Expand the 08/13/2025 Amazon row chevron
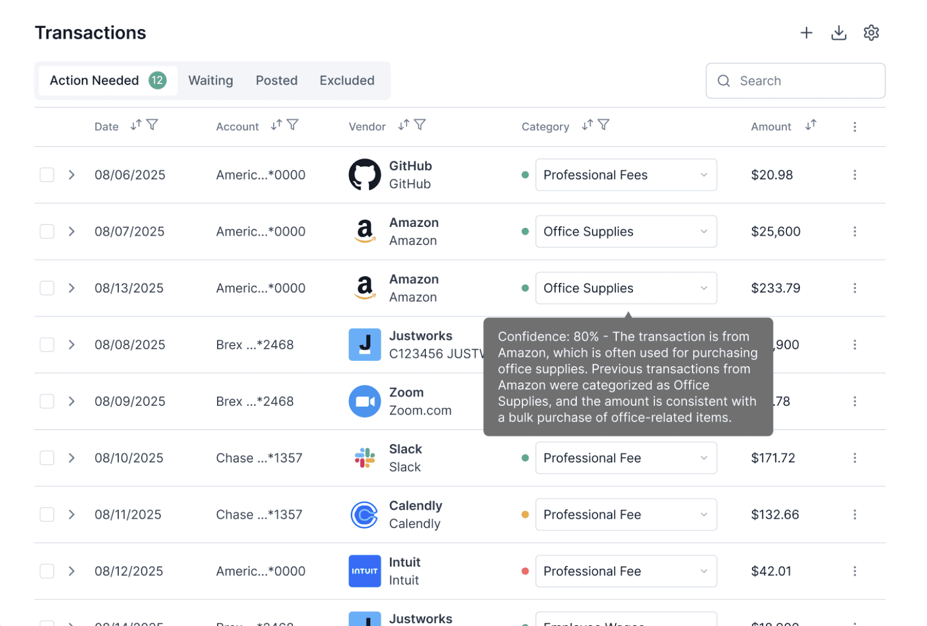This screenshot has height=626, width=927. [x=71, y=288]
